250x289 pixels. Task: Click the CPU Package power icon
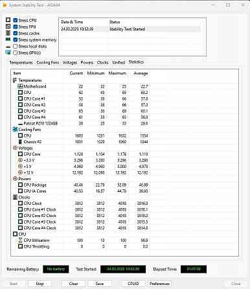pyautogui.click(x=20, y=185)
